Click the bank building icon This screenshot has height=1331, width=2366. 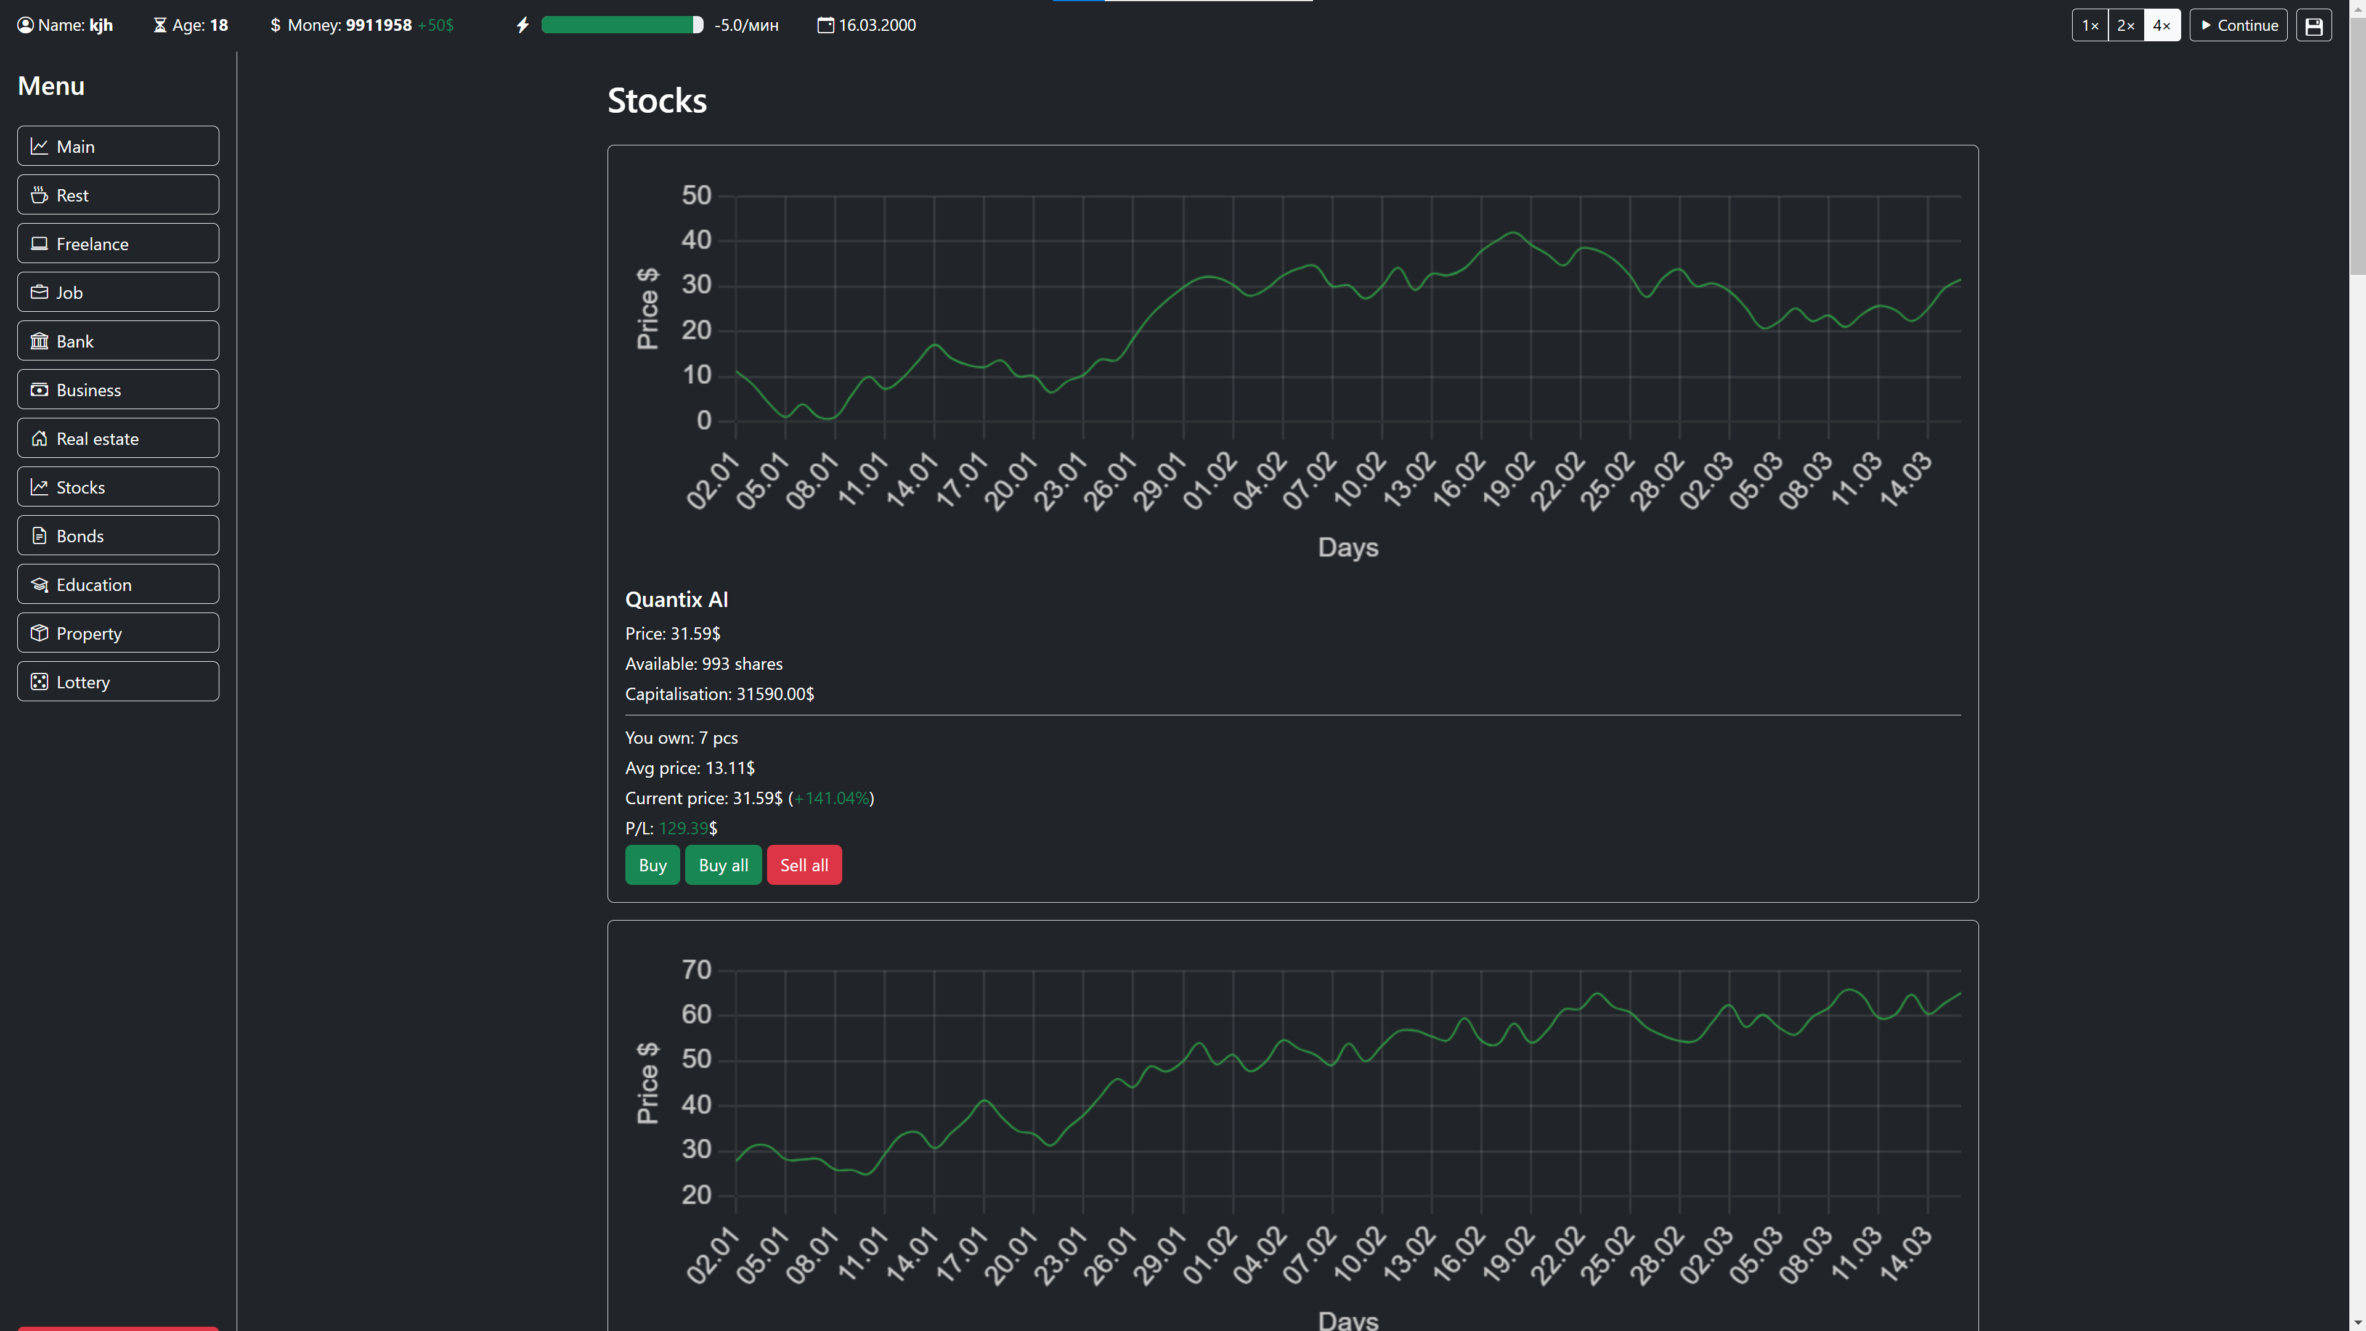tap(39, 342)
